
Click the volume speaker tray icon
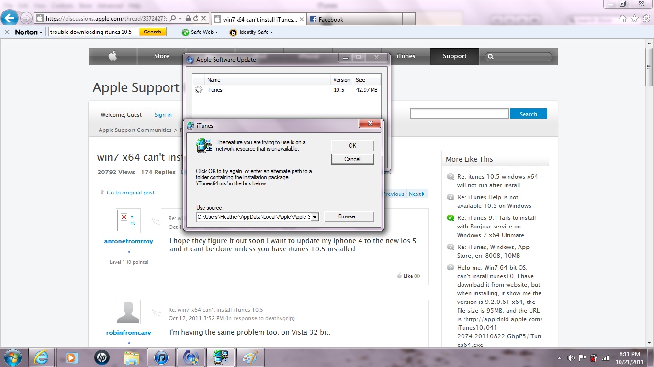(x=571, y=358)
